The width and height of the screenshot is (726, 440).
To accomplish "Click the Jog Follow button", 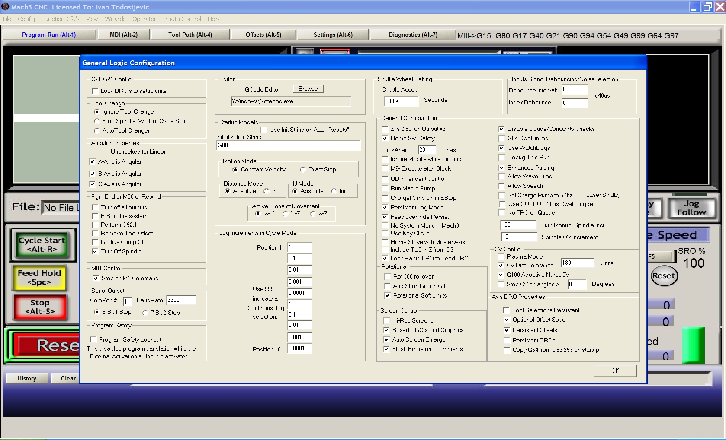I will pyautogui.click(x=691, y=208).
